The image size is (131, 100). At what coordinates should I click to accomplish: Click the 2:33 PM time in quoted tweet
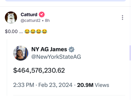pyautogui.click(x=24, y=85)
